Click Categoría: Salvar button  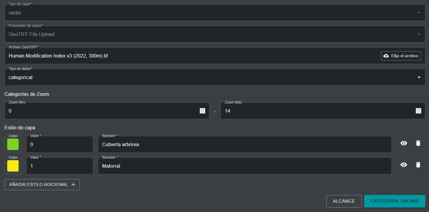394,201
